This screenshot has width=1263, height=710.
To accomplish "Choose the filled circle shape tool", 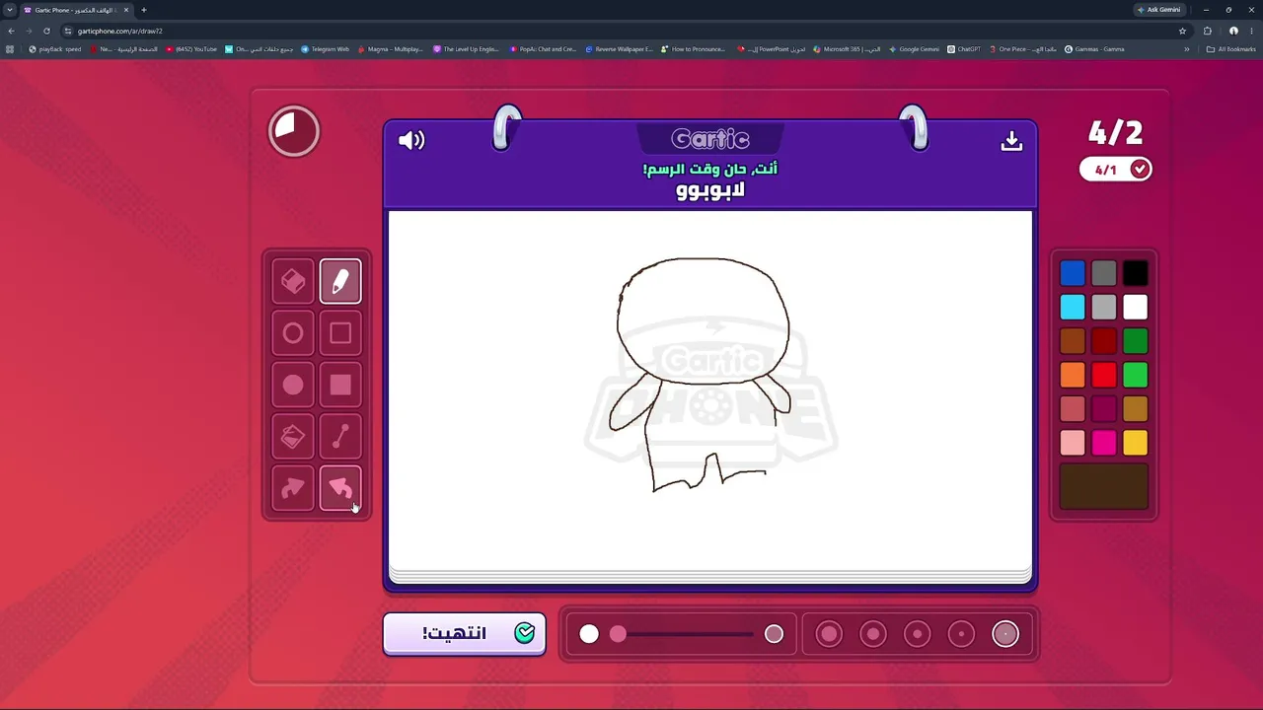I will [293, 386].
